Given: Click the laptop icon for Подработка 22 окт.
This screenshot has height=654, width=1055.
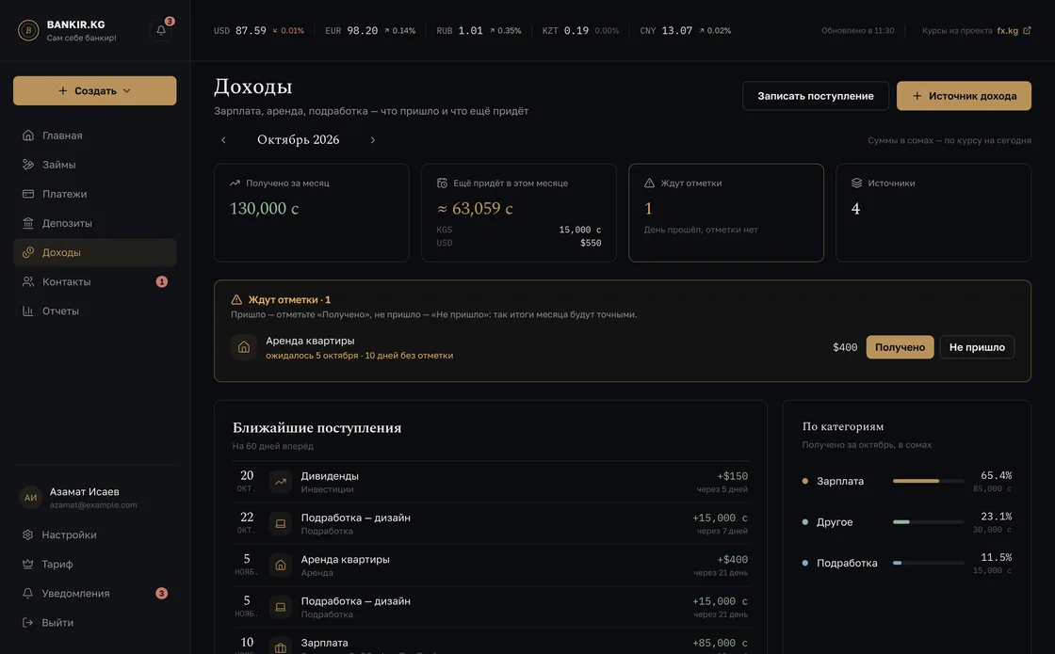Looking at the screenshot, I should pyautogui.click(x=281, y=523).
